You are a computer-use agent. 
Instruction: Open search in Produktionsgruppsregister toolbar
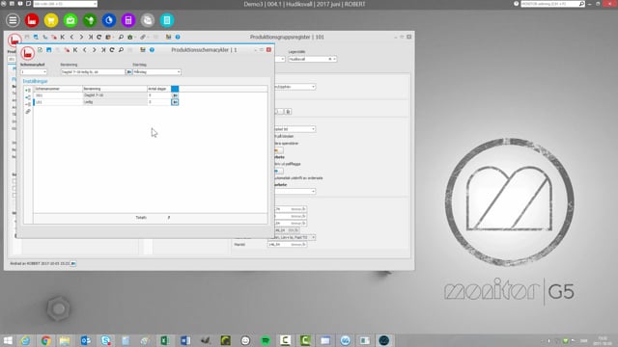click(x=121, y=37)
